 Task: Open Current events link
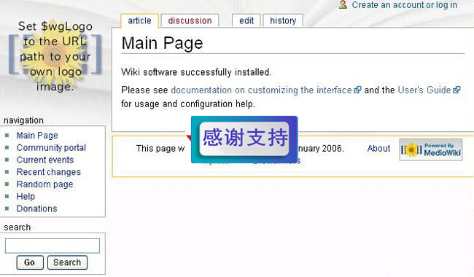point(45,160)
